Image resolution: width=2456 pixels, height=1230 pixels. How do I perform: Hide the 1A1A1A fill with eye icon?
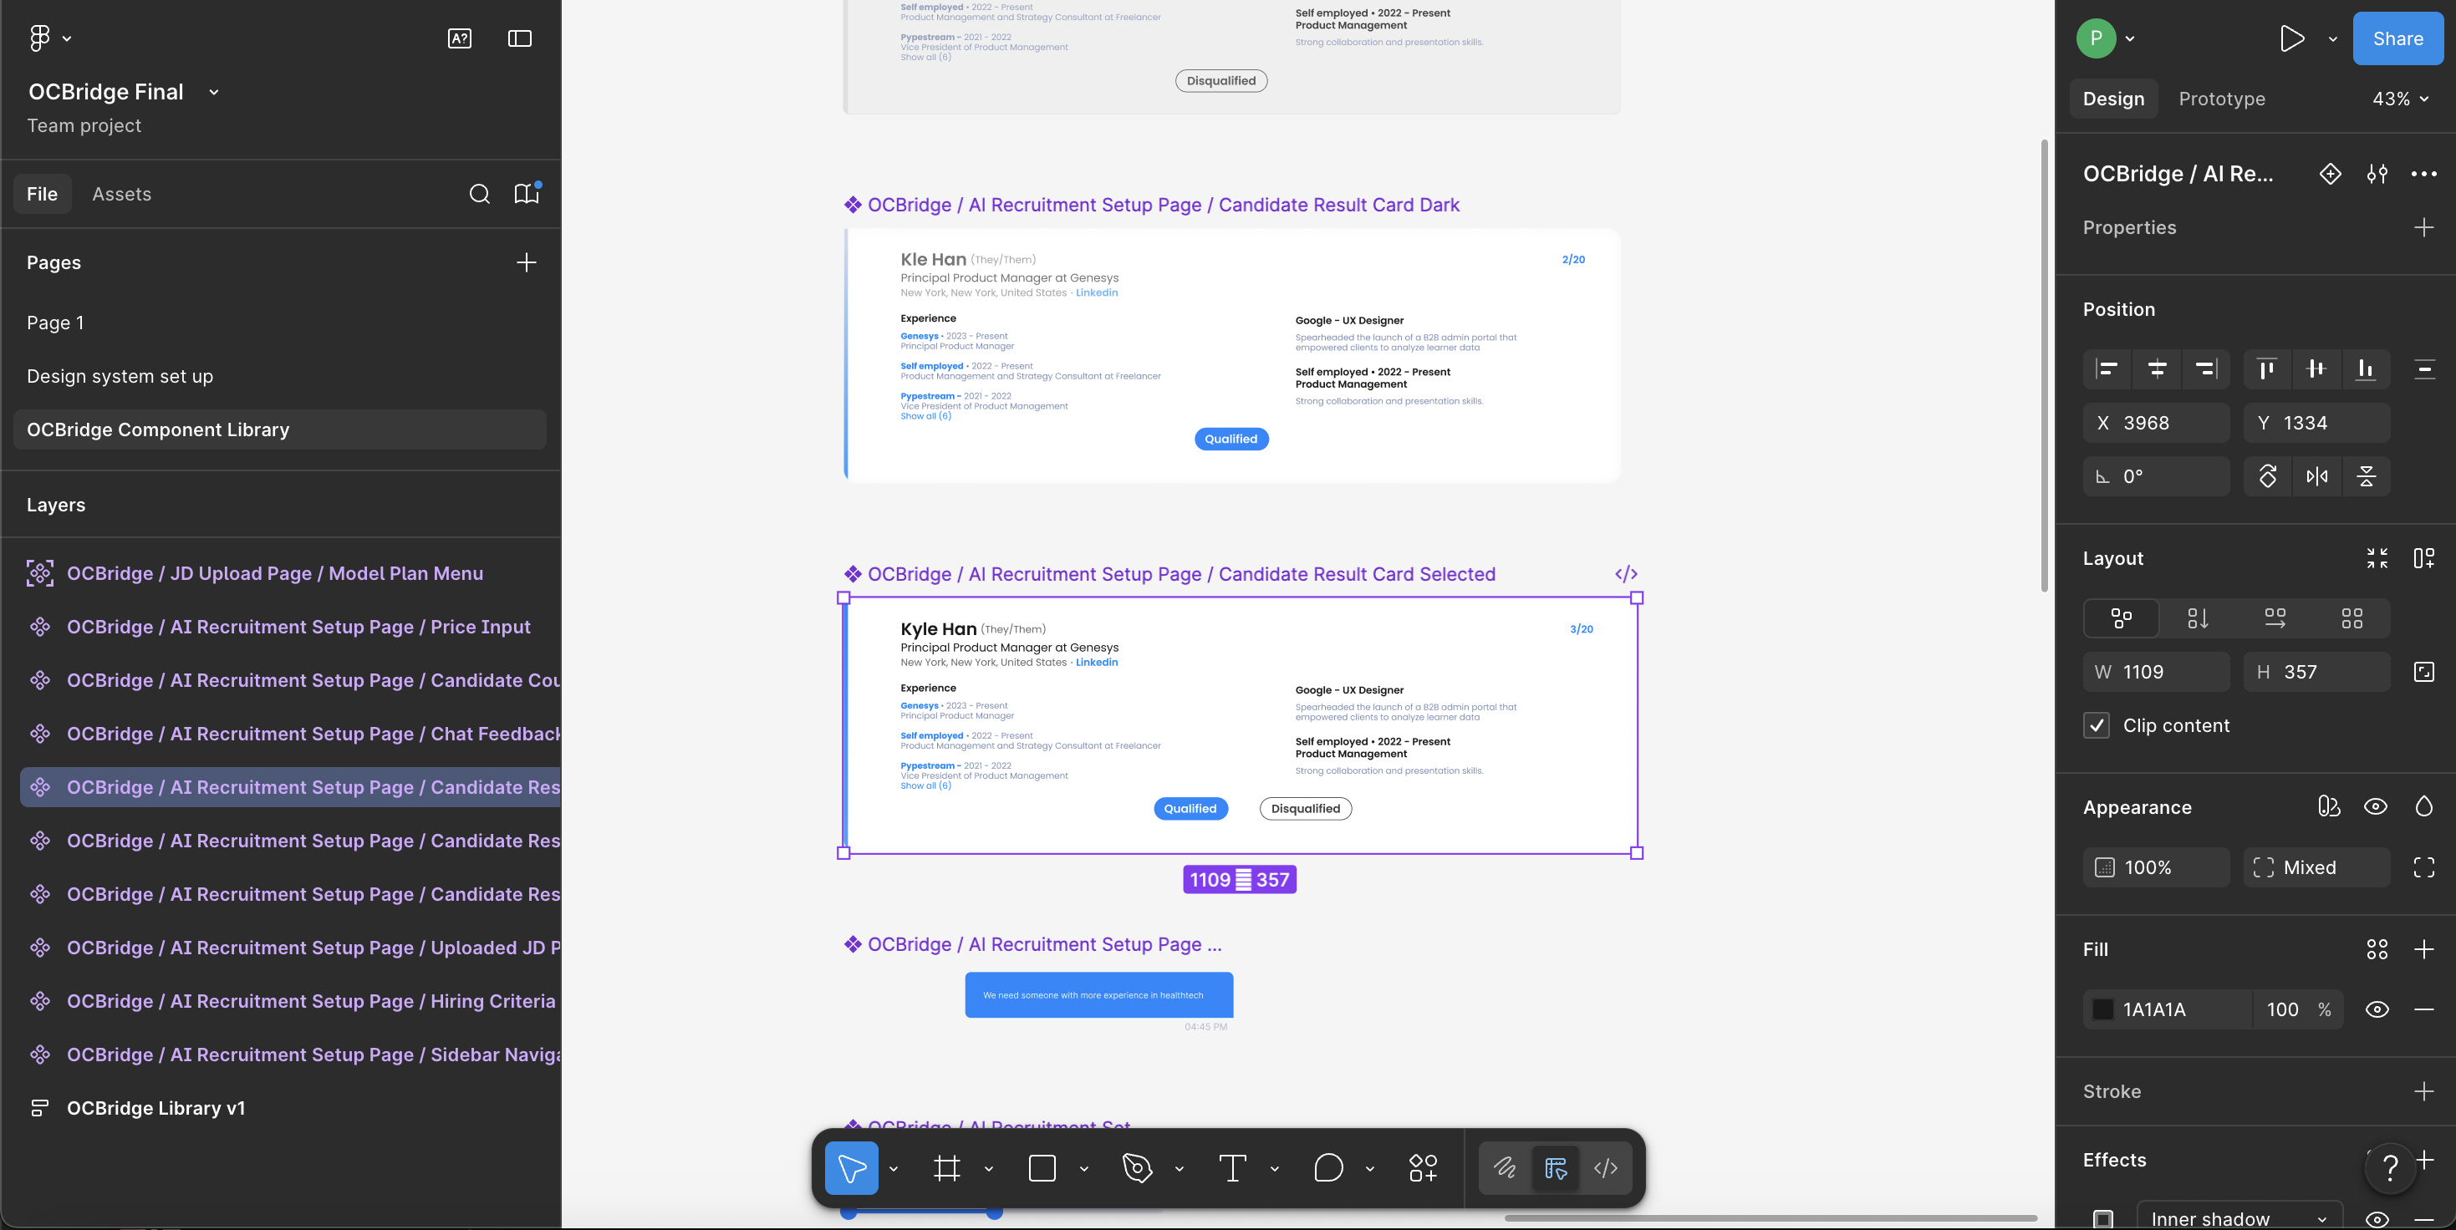coord(2377,1009)
